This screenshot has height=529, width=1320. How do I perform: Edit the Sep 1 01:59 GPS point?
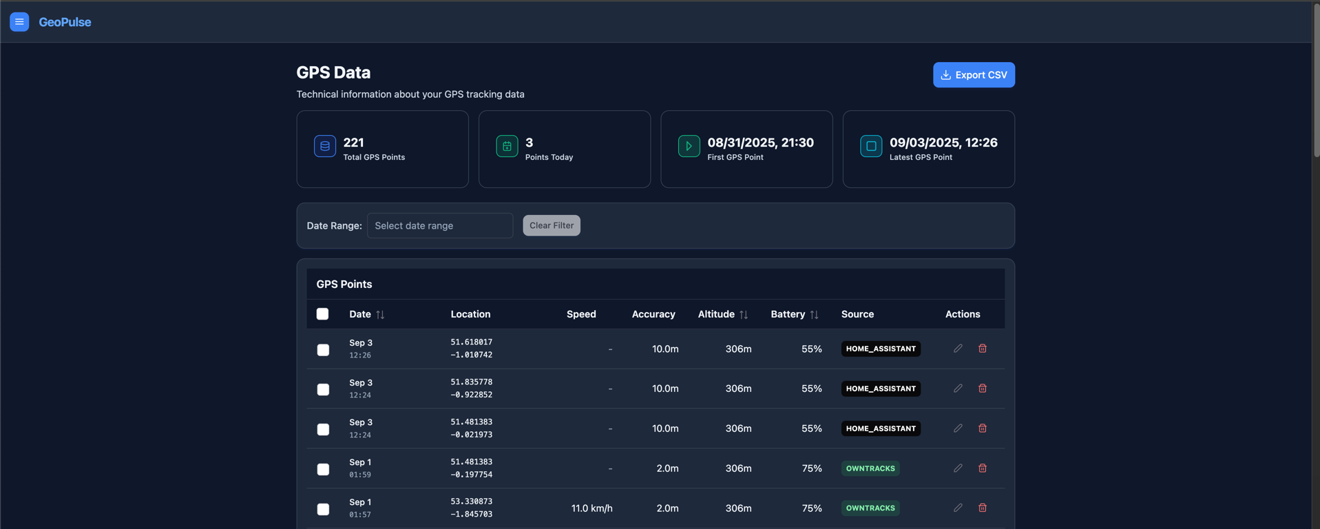tap(958, 468)
